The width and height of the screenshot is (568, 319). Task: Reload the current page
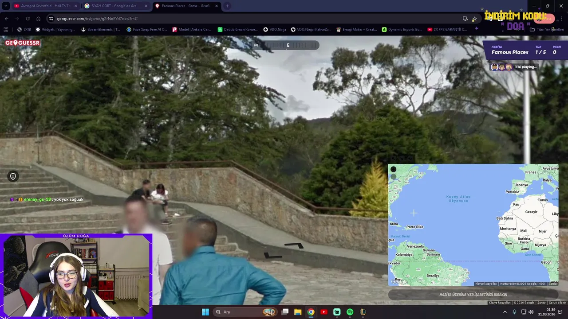[x=28, y=19]
